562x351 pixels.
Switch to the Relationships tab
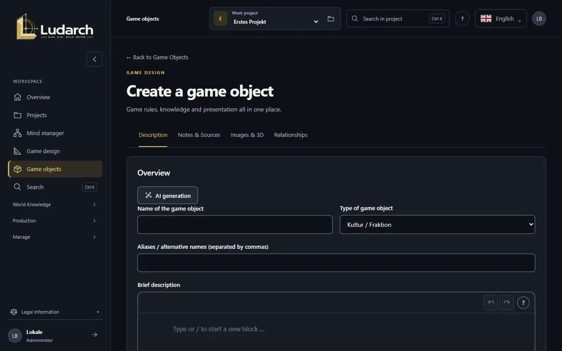click(x=291, y=135)
